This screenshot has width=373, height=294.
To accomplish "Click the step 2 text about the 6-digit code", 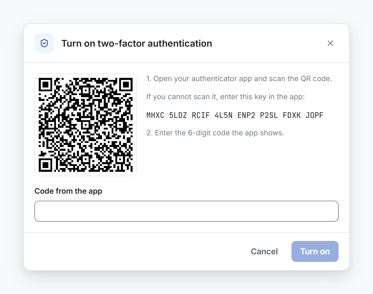I will (215, 133).
